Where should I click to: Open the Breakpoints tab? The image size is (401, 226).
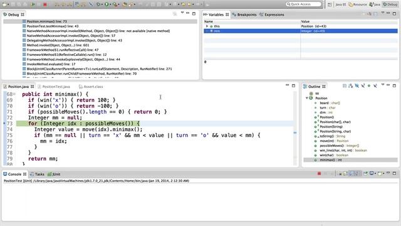coord(244,14)
